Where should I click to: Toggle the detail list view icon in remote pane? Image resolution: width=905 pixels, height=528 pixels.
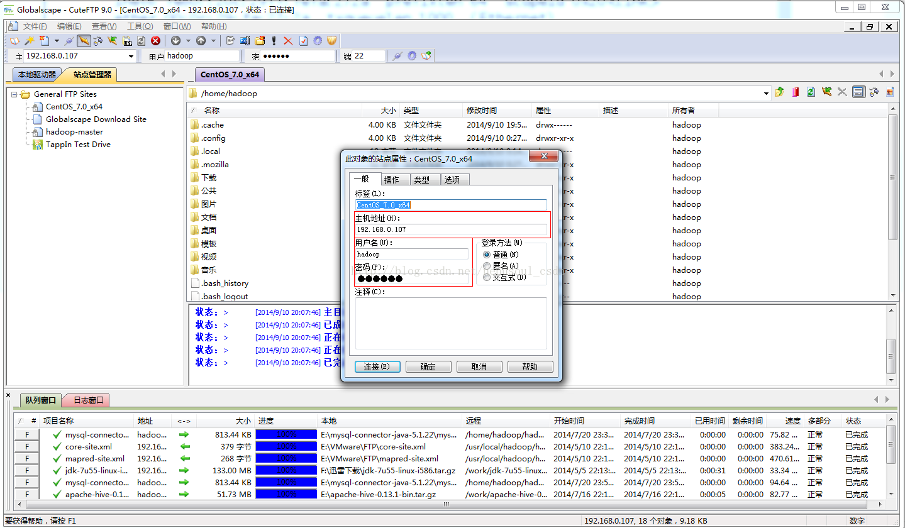pyautogui.click(x=858, y=92)
